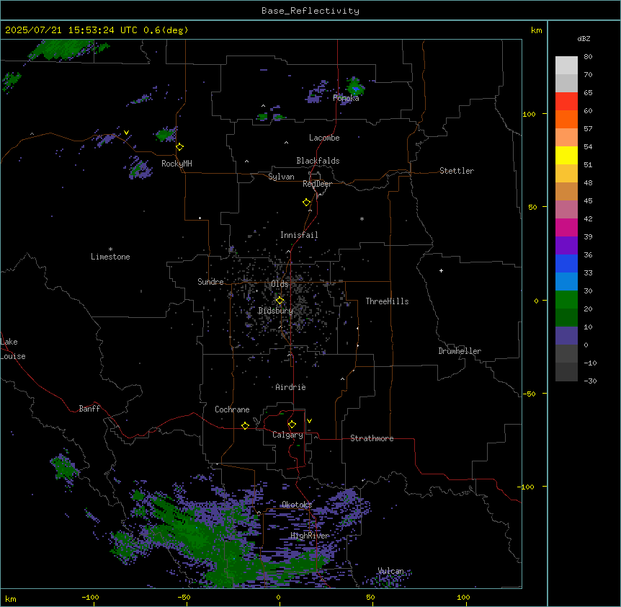621x607 pixels.
Task: Pick the bright green swatch between 30 and 20
Action: point(566,300)
